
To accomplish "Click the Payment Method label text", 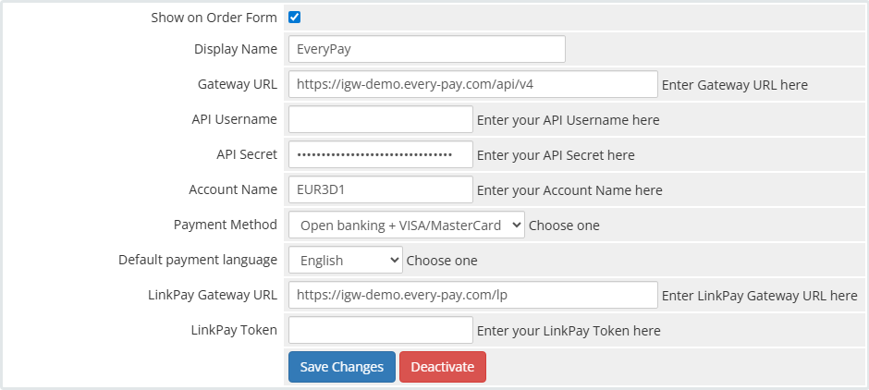I will (225, 225).
